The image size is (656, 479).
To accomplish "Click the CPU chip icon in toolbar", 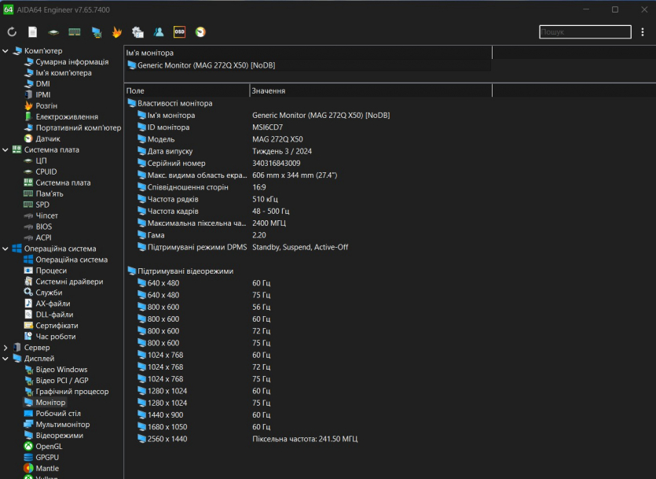I will point(53,32).
